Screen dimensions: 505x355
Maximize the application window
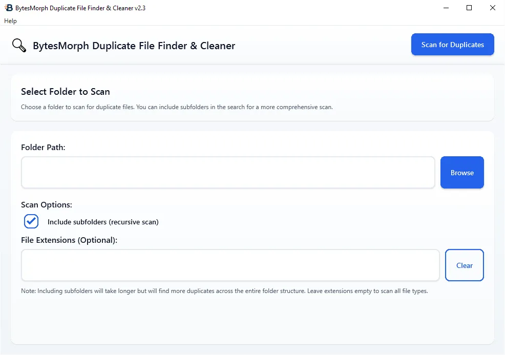[469, 8]
